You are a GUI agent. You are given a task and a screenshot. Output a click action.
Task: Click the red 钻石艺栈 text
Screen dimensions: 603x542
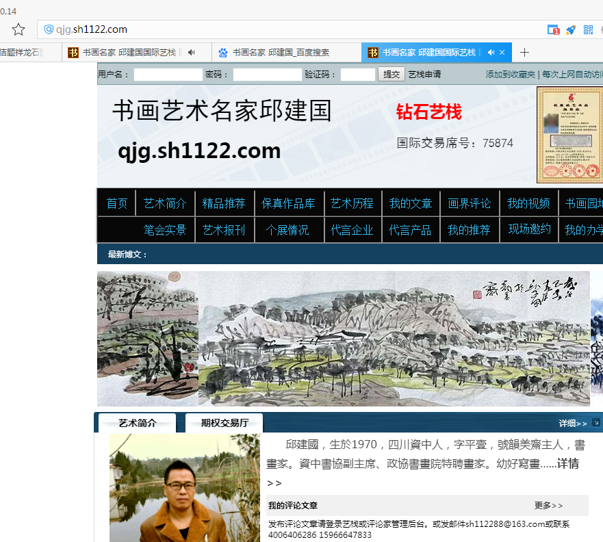[428, 112]
